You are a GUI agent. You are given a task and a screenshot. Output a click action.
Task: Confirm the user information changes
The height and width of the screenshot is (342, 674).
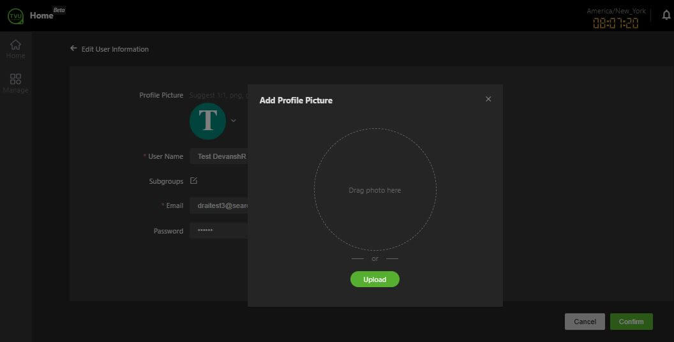(631, 322)
